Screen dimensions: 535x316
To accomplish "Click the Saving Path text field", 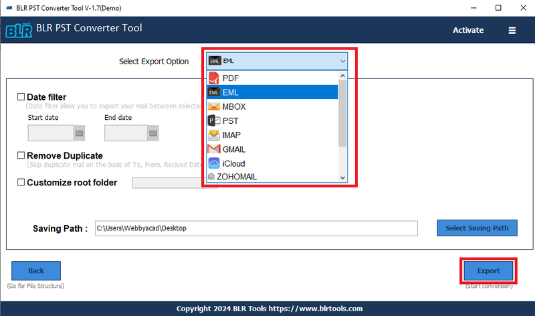I will [x=256, y=228].
